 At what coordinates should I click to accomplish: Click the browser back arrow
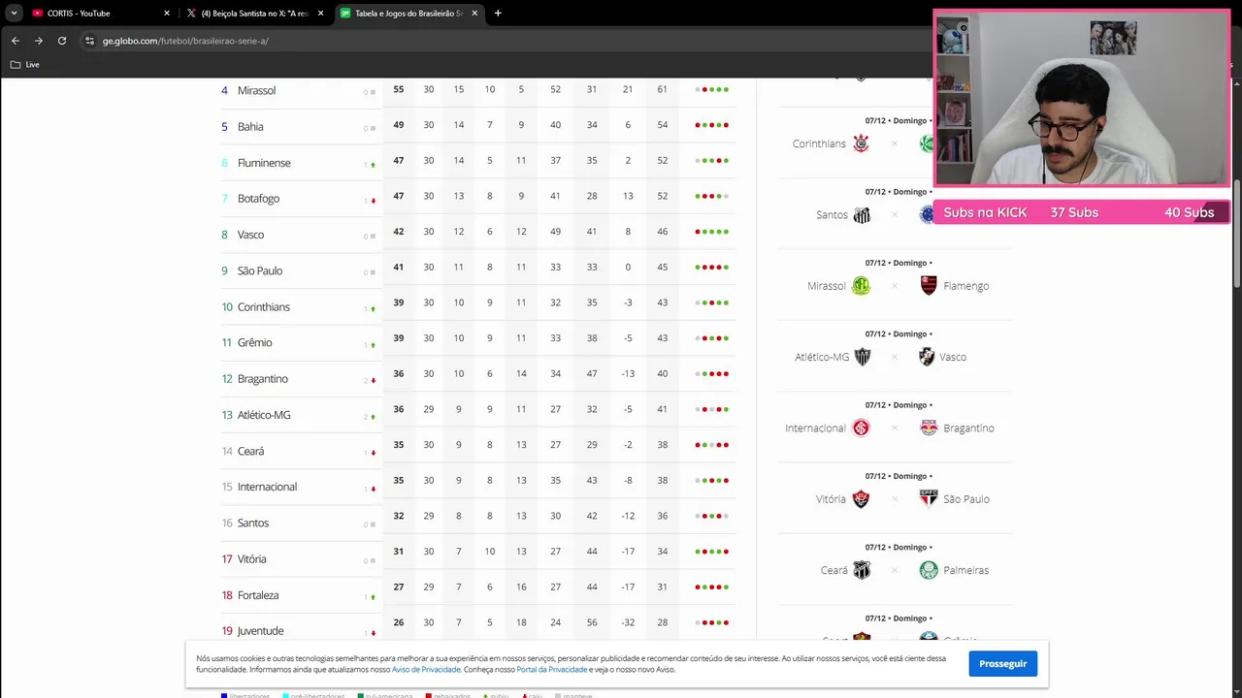pyautogui.click(x=15, y=41)
